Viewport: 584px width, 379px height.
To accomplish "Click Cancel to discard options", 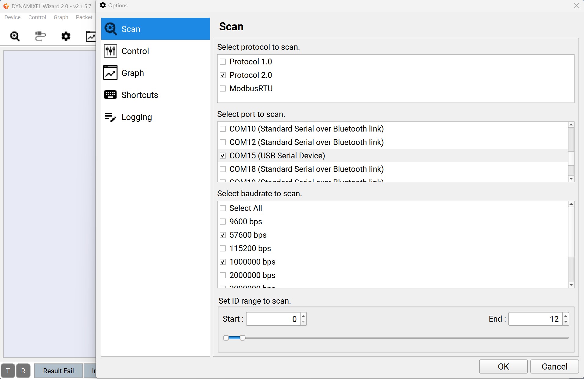I will [x=554, y=366].
